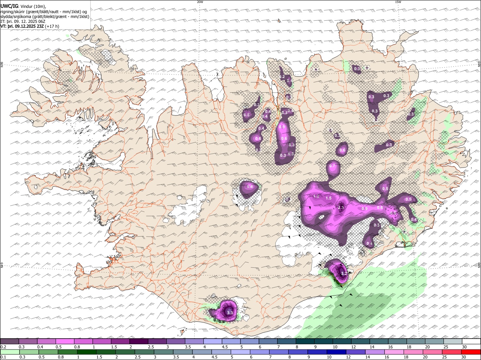Pick the bright red swatch after 30
This screenshot has height=360, width=481.
[471, 352]
